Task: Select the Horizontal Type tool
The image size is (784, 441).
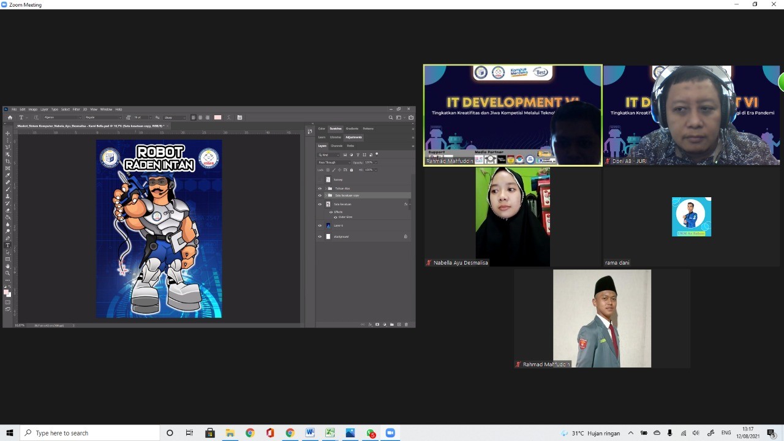Action: (8, 246)
